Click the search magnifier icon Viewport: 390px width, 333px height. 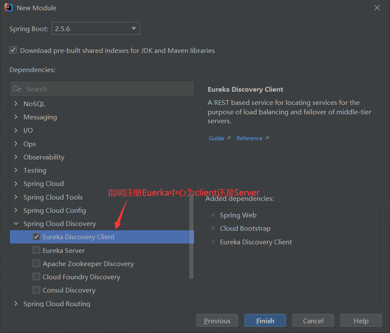[17, 89]
